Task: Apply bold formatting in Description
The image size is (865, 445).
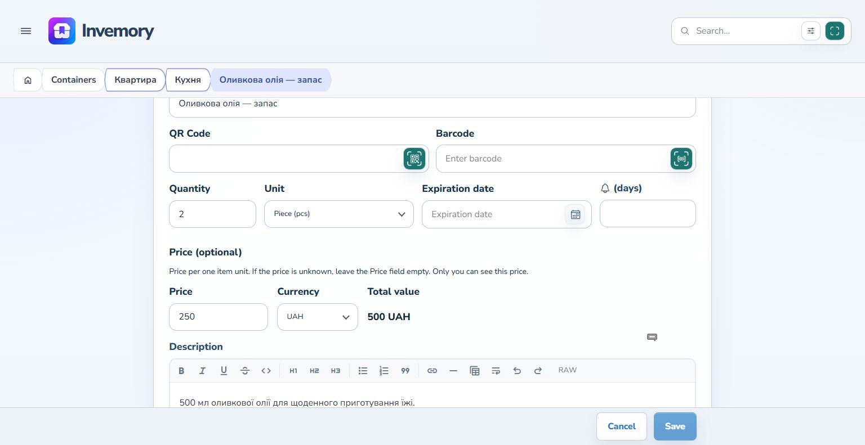Action: click(x=181, y=371)
